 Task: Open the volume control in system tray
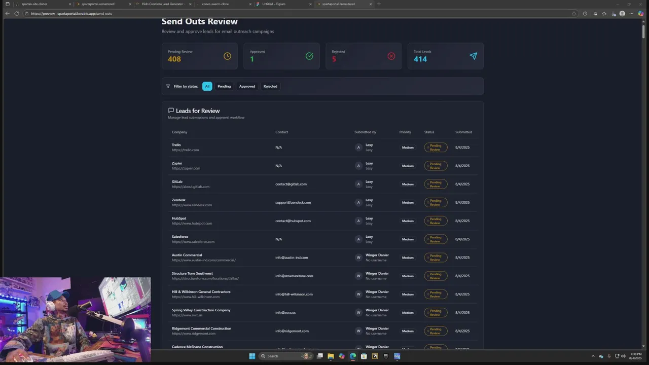[623, 356]
